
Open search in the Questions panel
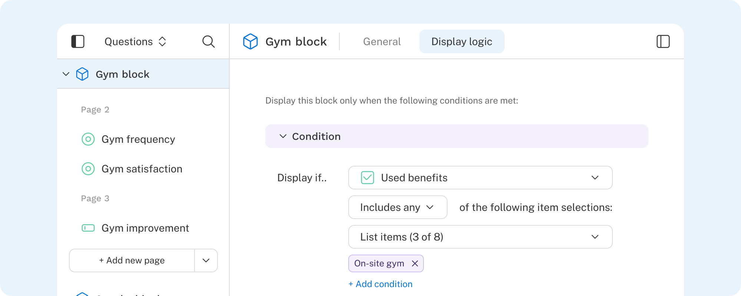point(209,41)
